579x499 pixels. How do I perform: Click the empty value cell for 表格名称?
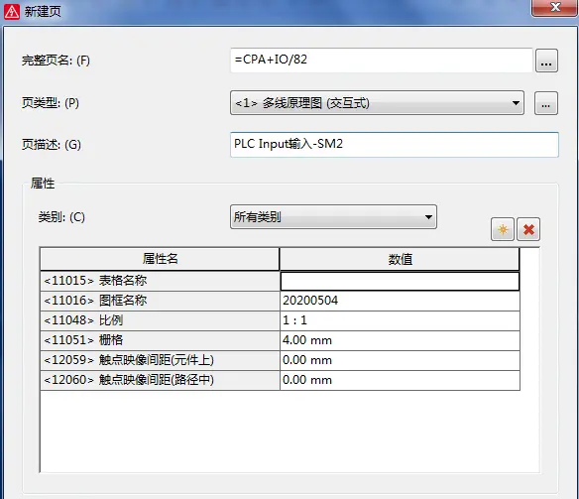pos(400,281)
